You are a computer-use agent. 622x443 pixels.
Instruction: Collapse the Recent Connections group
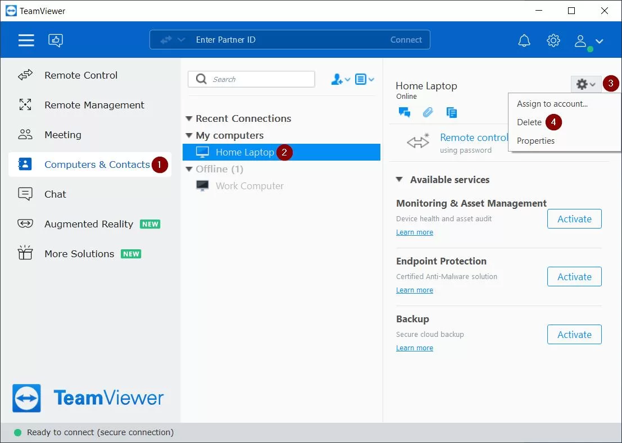189,118
